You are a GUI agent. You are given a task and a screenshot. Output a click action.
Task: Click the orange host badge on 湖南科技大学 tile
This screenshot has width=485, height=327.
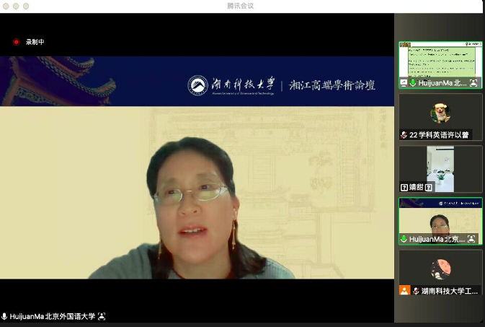click(x=404, y=291)
